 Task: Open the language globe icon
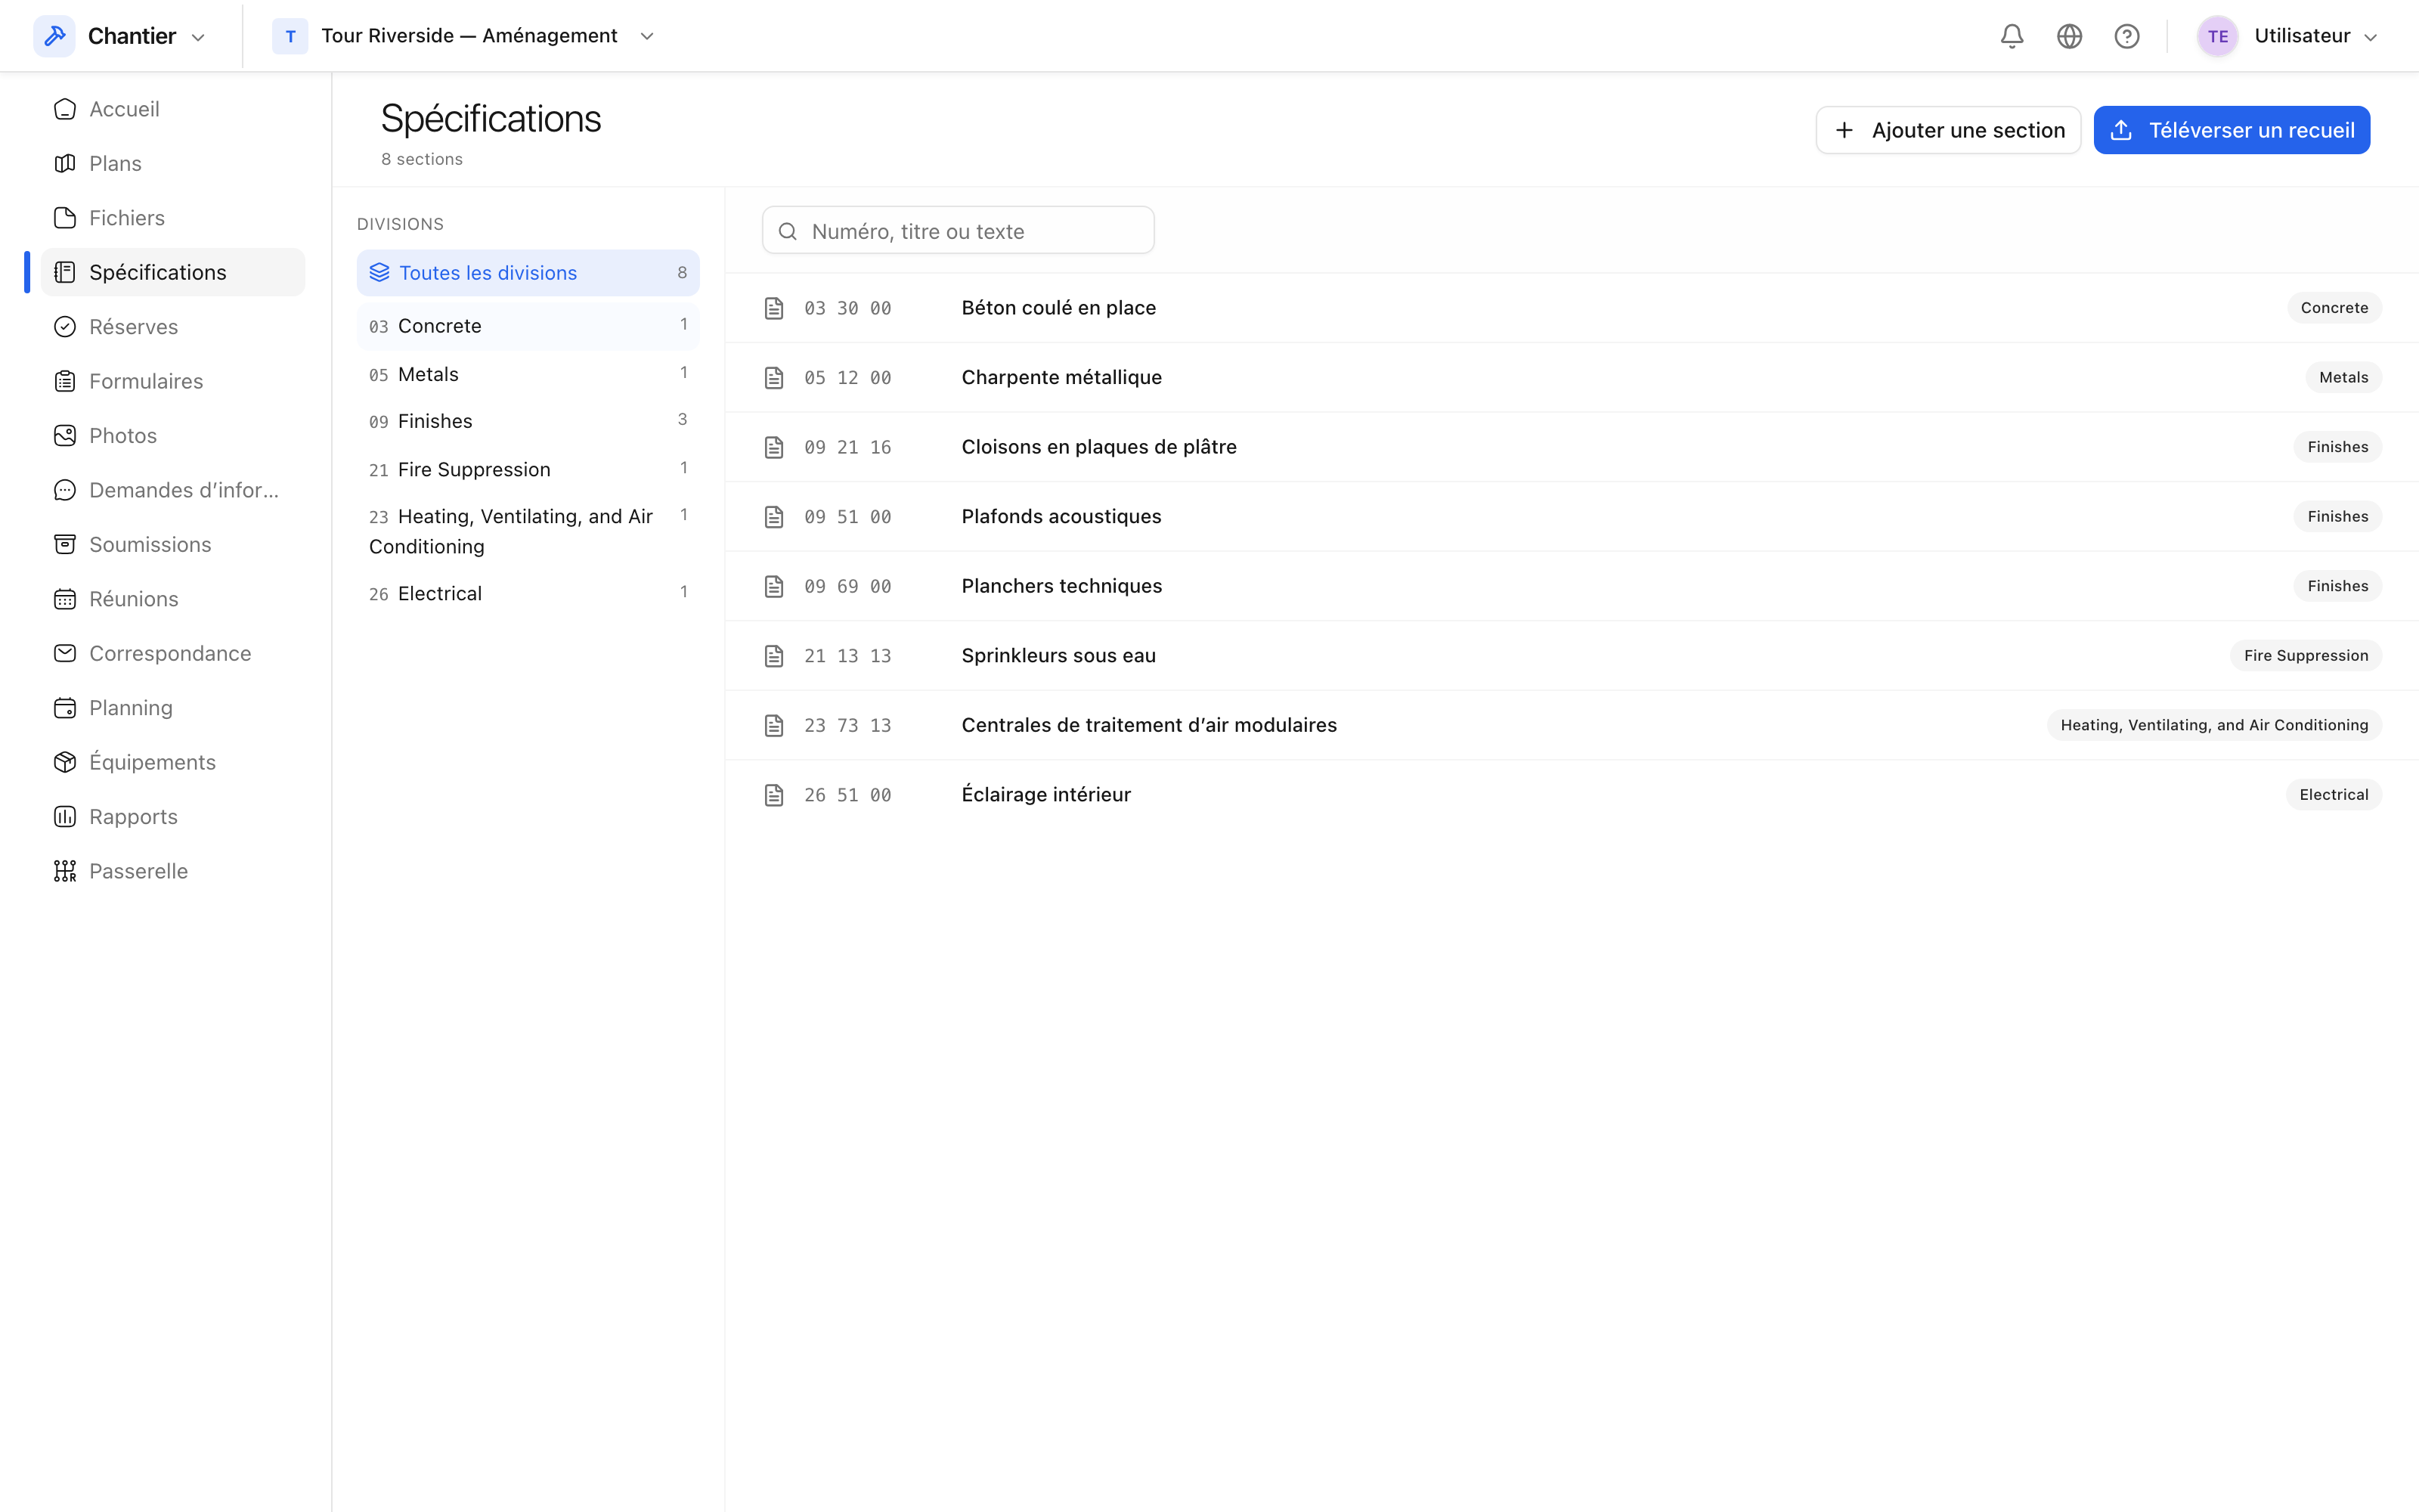tap(2069, 36)
